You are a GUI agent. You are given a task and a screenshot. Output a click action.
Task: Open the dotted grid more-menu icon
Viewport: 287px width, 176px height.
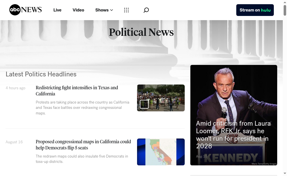click(x=126, y=10)
